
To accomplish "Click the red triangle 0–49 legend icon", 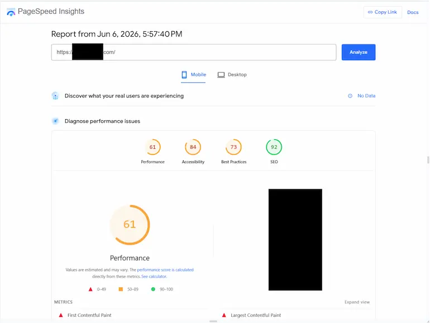I will tap(90, 290).
